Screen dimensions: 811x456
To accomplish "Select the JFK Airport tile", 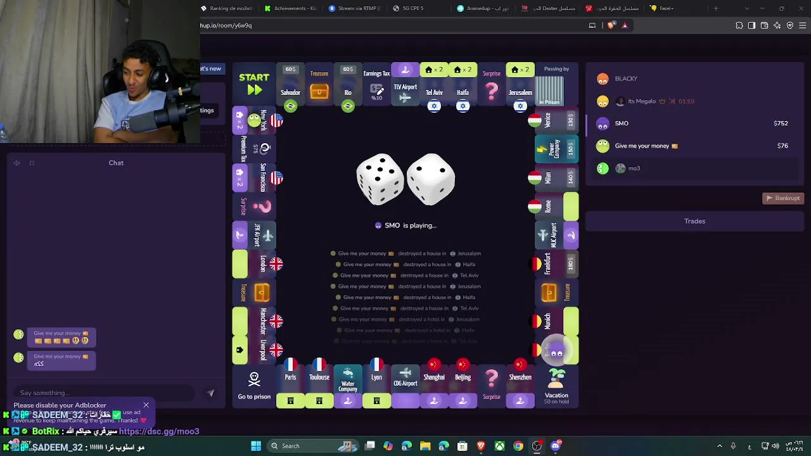I will pos(254,235).
